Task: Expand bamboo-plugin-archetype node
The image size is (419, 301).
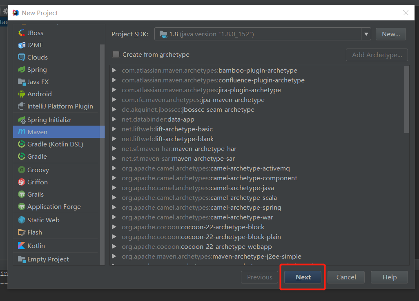Action: click(x=114, y=70)
